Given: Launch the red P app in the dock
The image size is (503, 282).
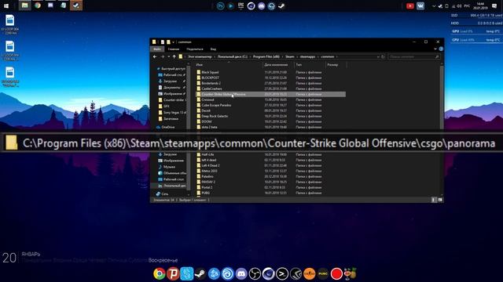Looking at the screenshot, I should point(173,273).
